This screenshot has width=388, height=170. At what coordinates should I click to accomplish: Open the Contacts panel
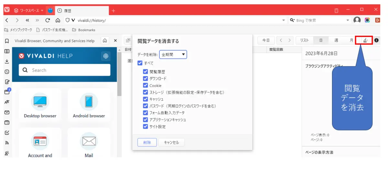[x=7, y=153]
